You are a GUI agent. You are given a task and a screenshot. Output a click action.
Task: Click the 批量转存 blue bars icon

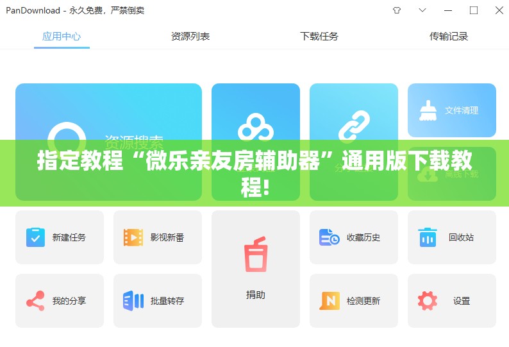coord(133,301)
